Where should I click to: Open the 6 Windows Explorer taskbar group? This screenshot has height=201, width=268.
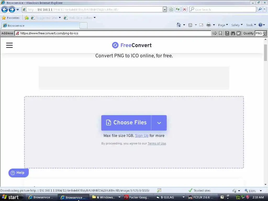point(106,197)
